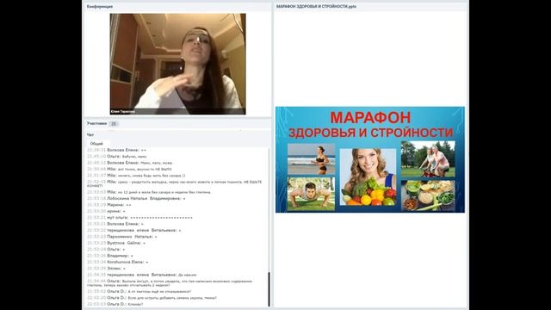Click терещенкова елена Витальевна's 'Да какие' message
551x310 pixels.
pyautogui.click(x=142, y=275)
